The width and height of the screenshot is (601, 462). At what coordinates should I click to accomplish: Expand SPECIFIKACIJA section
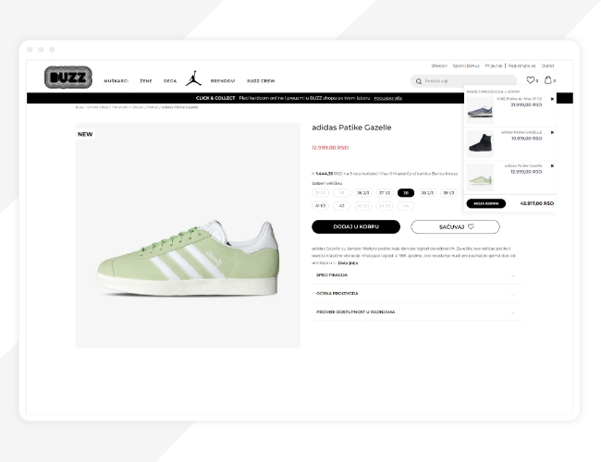click(417, 275)
